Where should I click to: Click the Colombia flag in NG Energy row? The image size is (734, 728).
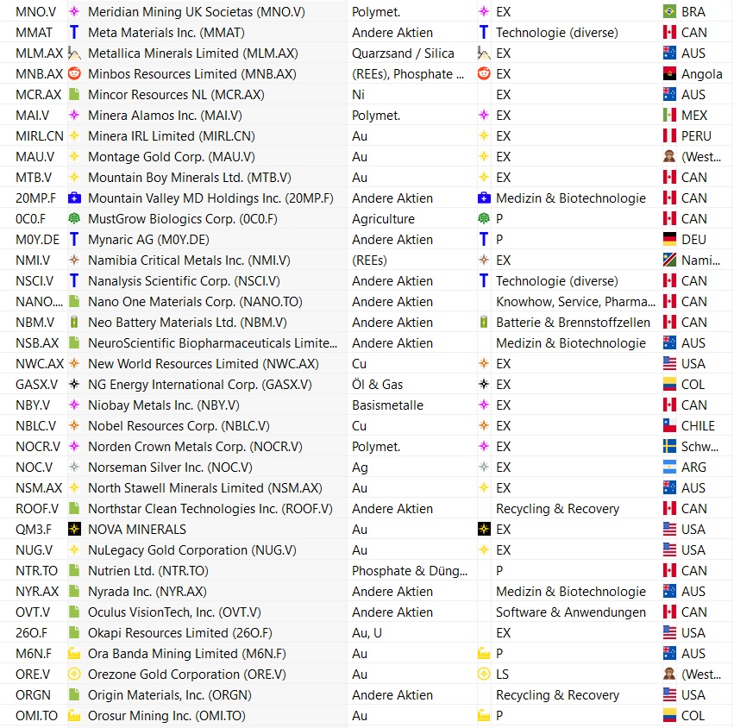[669, 385]
